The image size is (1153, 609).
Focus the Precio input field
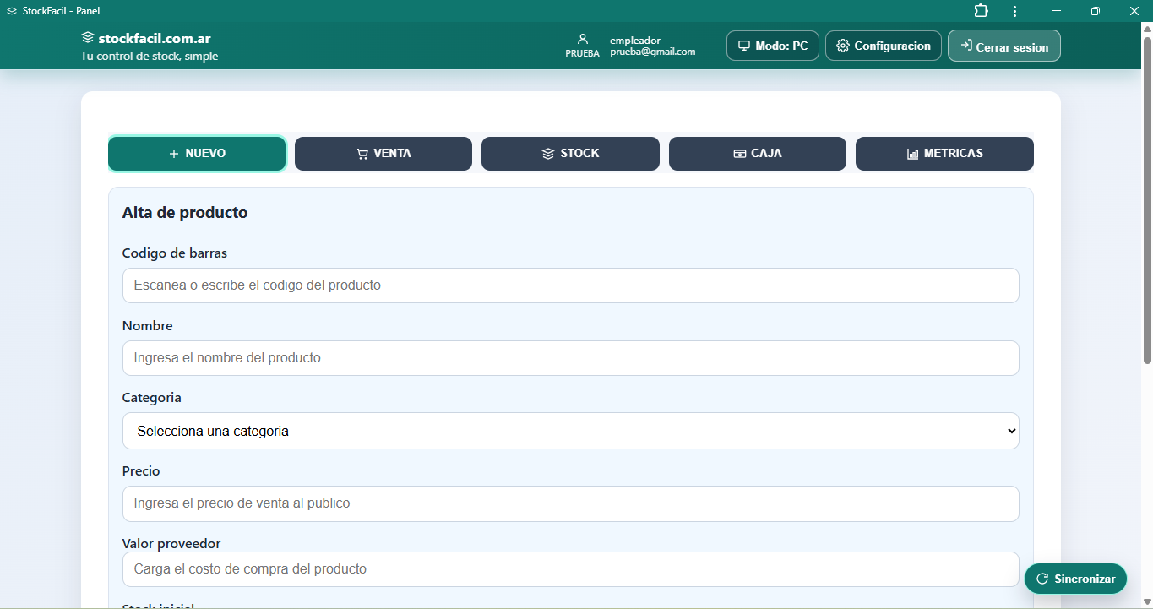pyautogui.click(x=571, y=503)
